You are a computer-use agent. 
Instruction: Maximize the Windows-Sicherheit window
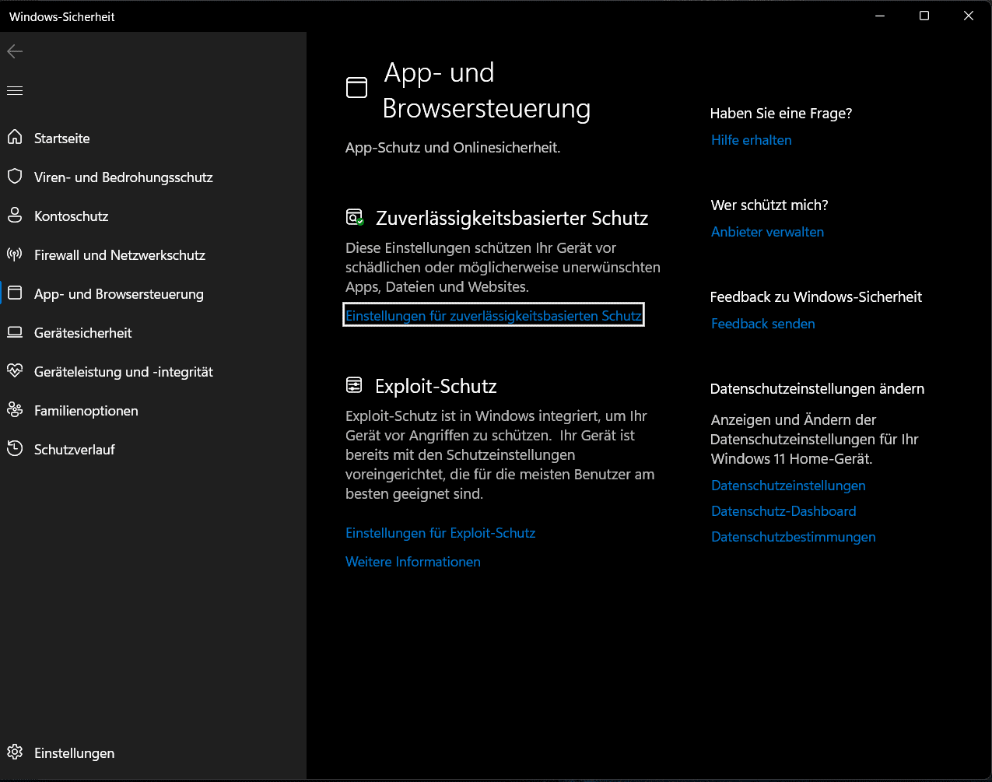click(924, 16)
